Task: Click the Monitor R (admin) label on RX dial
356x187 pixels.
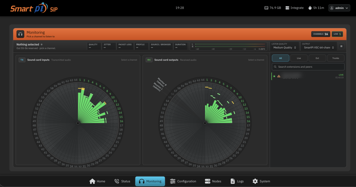Action: pyautogui.click(x=162, y=82)
